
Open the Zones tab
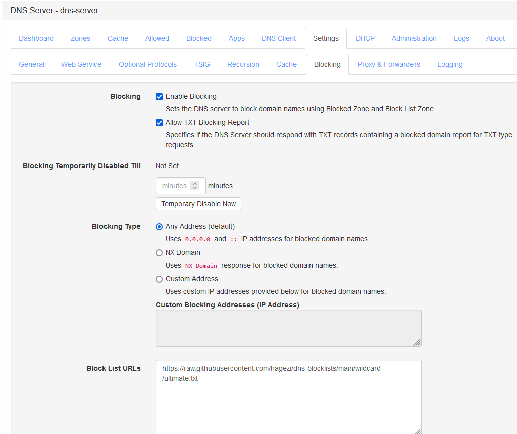pos(80,38)
